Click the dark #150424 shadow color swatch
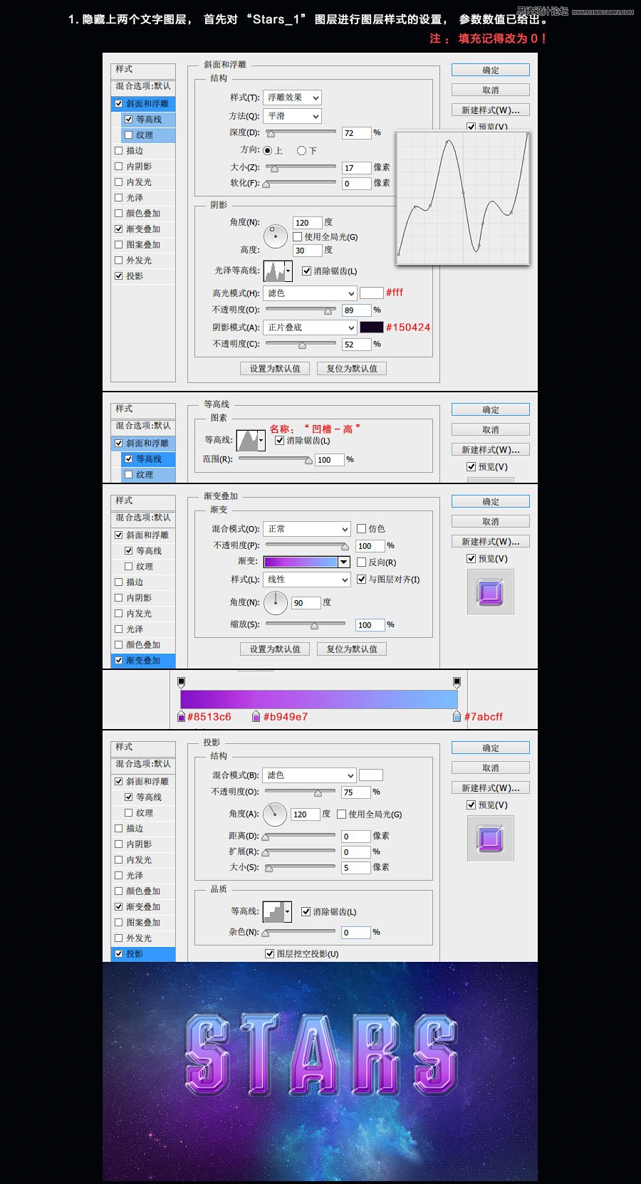 coord(371,328)
